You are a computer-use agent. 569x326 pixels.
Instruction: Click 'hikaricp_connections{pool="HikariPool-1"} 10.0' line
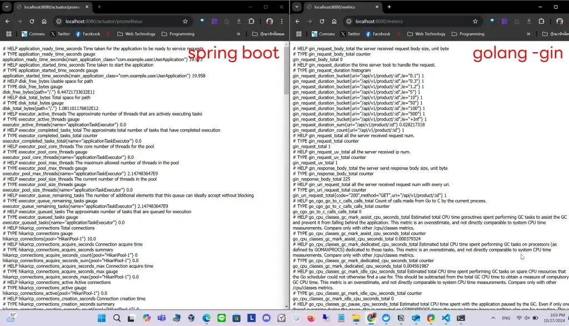pyautogui.click(x=49, y=239)
